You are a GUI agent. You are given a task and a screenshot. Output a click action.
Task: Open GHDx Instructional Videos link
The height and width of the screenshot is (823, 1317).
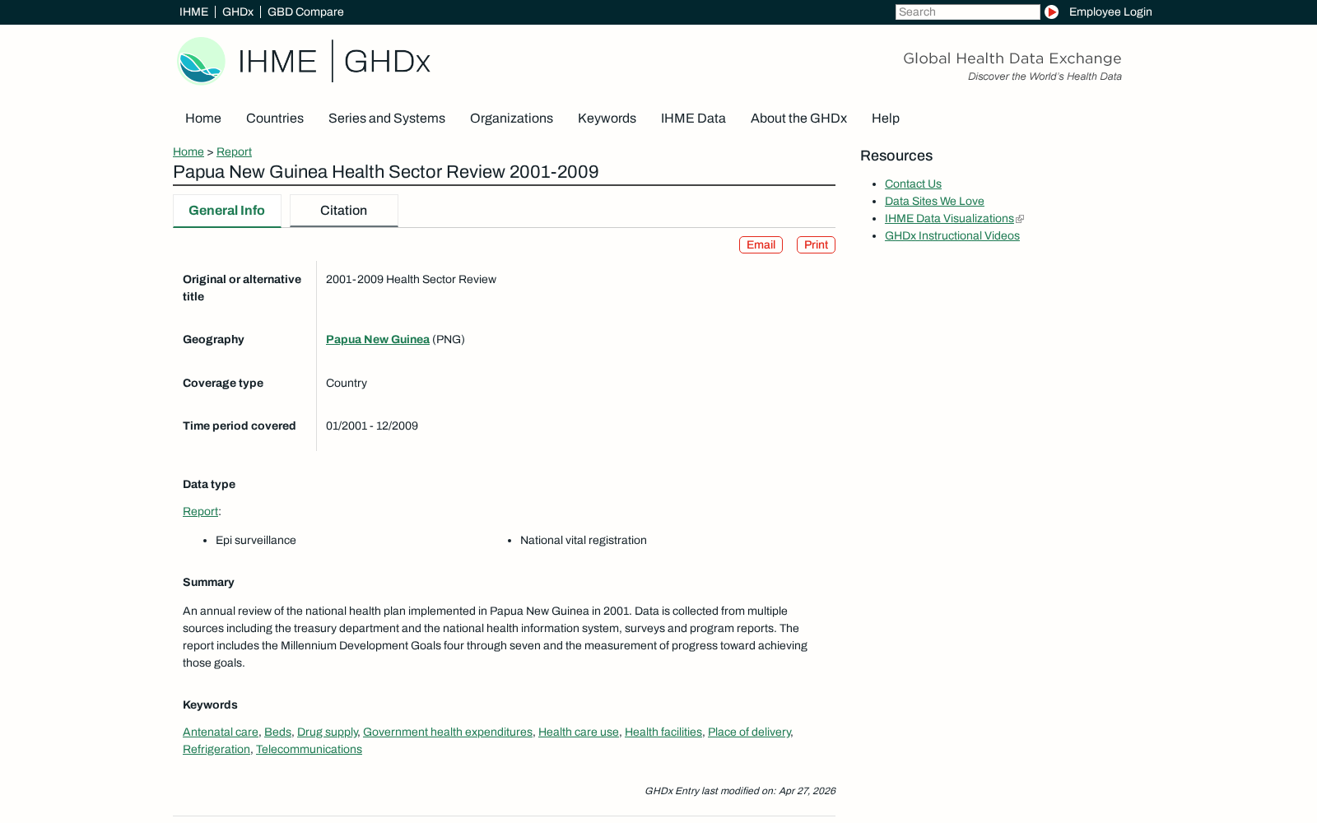click(952, 235)
